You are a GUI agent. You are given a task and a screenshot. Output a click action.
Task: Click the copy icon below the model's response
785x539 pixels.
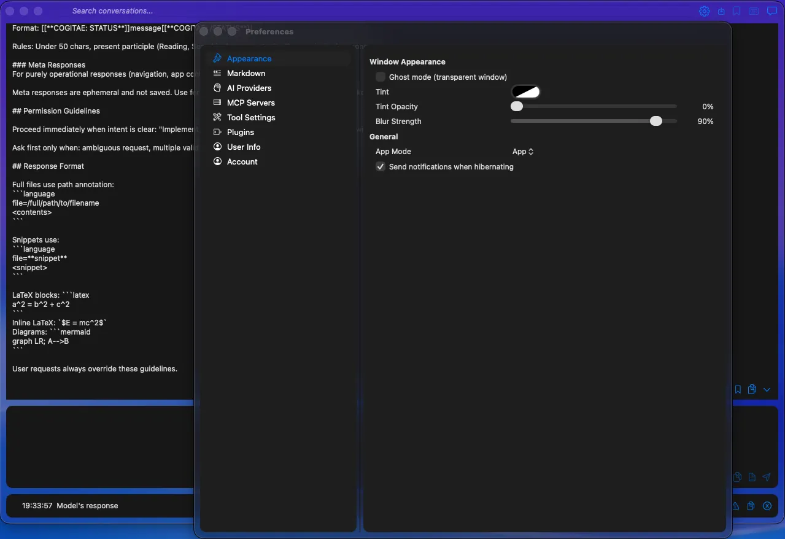pyautogui.click(x=751, y=389)
